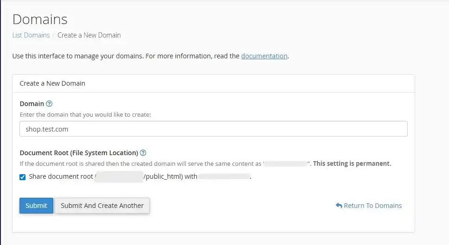Click the 'Create a New Domain' panel header
Image resolution: width=449 pixels, height=245 pixels.
tap(52, 83)
